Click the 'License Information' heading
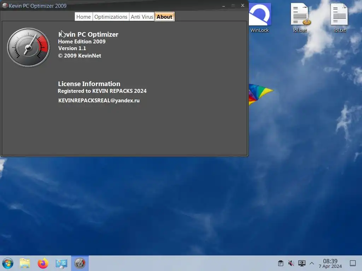 pyautogui.click(x=89, y=84)
